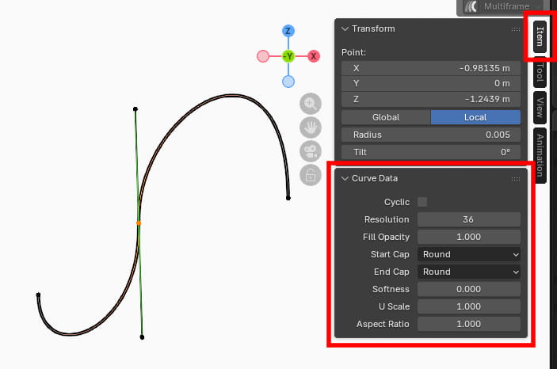557x369 pixels.
Task: Select the Local orientation toggle
Action: click(x=475, y=117)
